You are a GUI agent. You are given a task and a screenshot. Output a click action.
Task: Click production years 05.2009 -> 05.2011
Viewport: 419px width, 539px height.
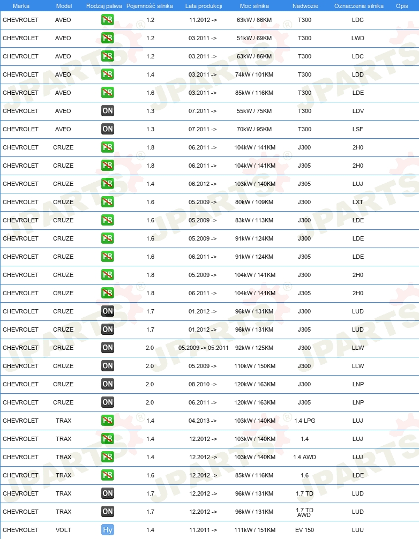[x=204, y=348]
